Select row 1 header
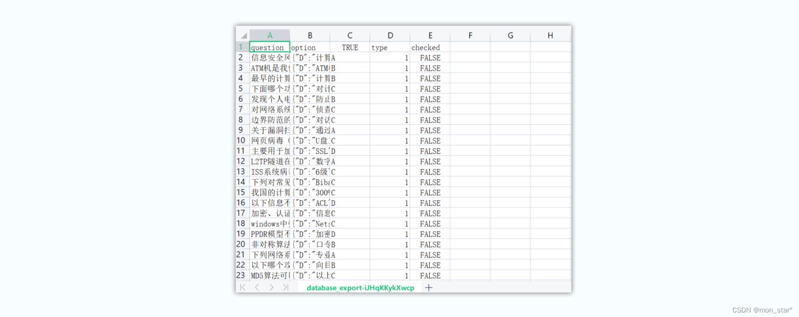 [241, 47]
